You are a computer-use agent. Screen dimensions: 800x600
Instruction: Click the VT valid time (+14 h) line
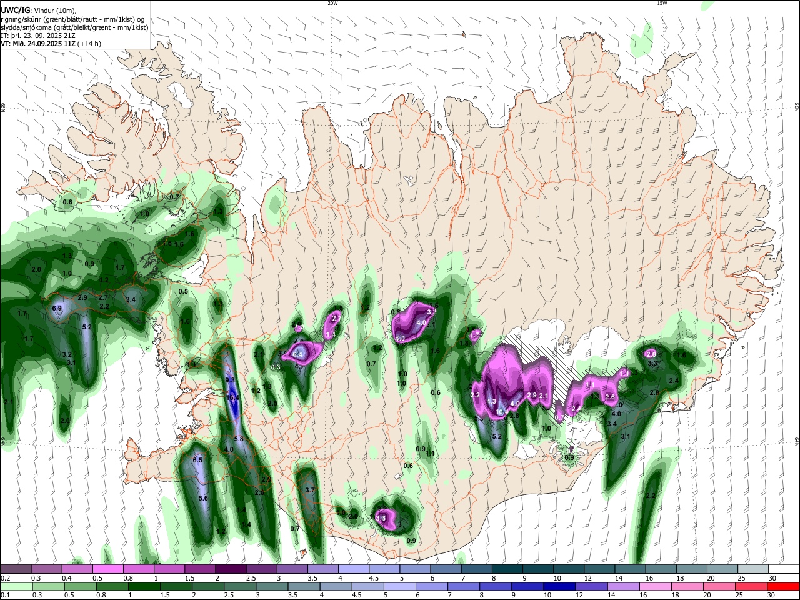click(x=51, y=44)
